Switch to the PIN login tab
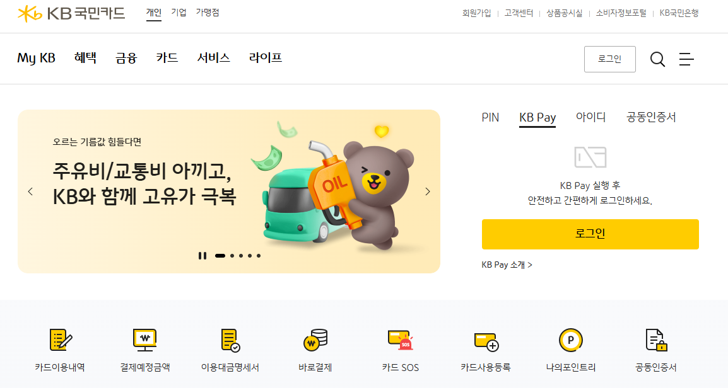Viewport: 728px width, 388px height. coord(490,117)
